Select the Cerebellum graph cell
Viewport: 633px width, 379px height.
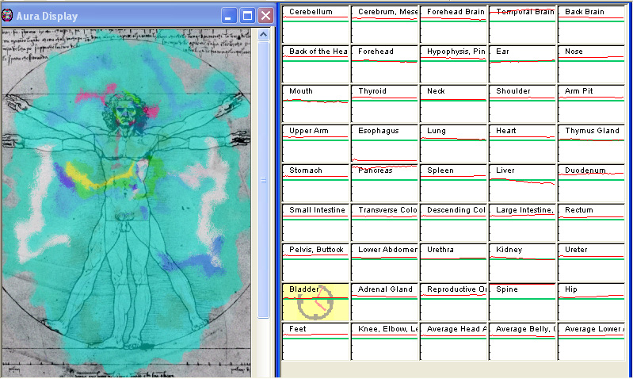[315, 25]
